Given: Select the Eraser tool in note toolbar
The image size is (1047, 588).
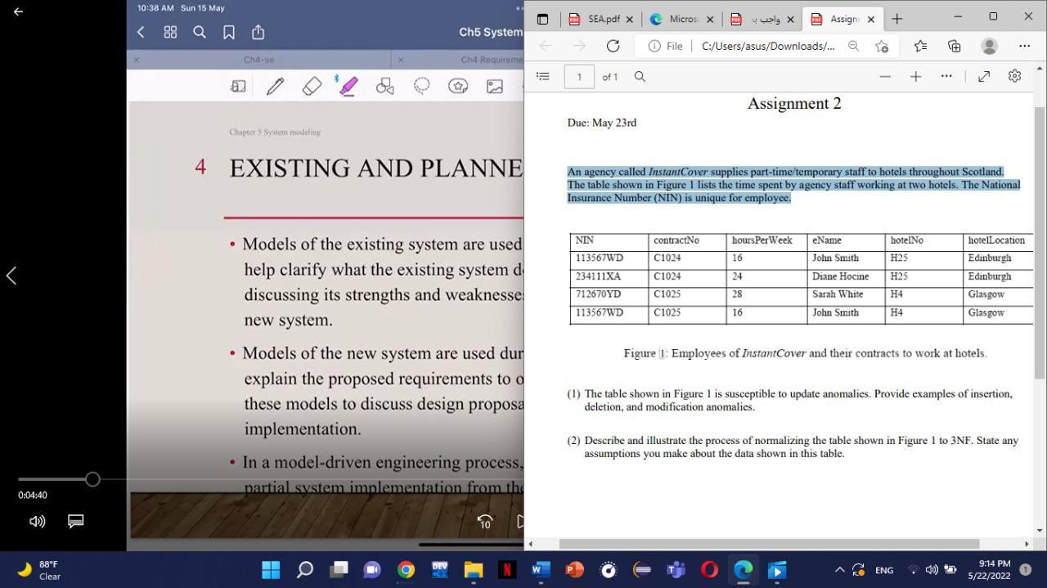Looking at the screenshot, I should 312,86.
